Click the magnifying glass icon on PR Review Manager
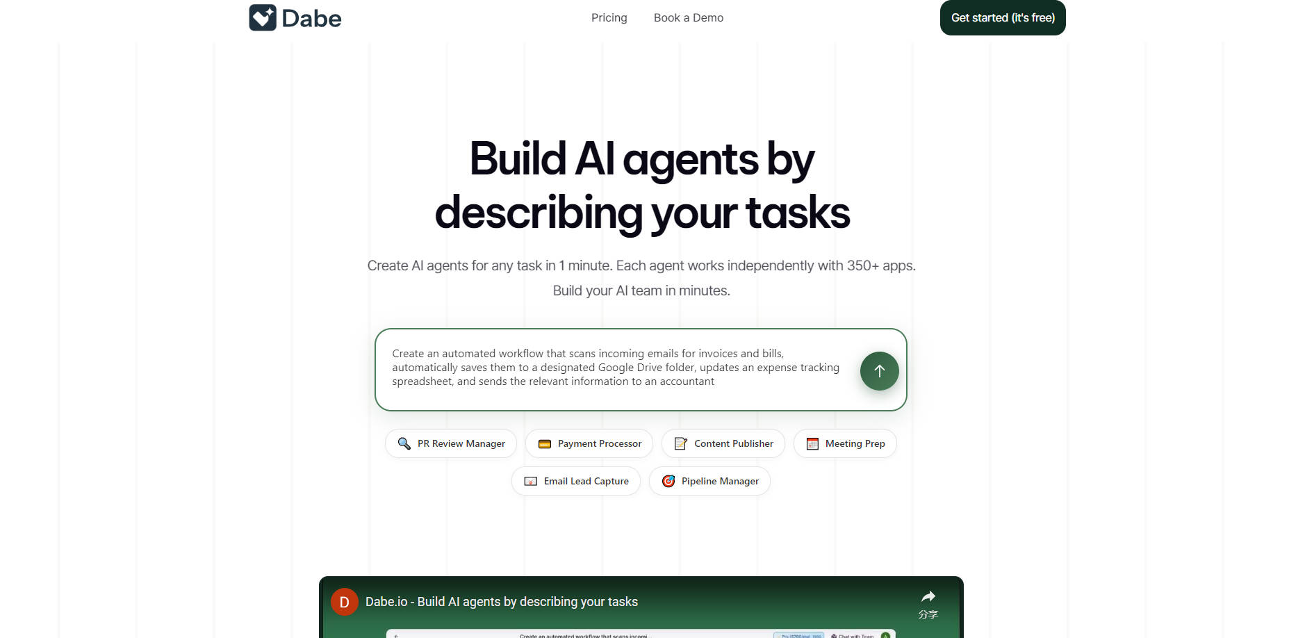 (404, 443)
